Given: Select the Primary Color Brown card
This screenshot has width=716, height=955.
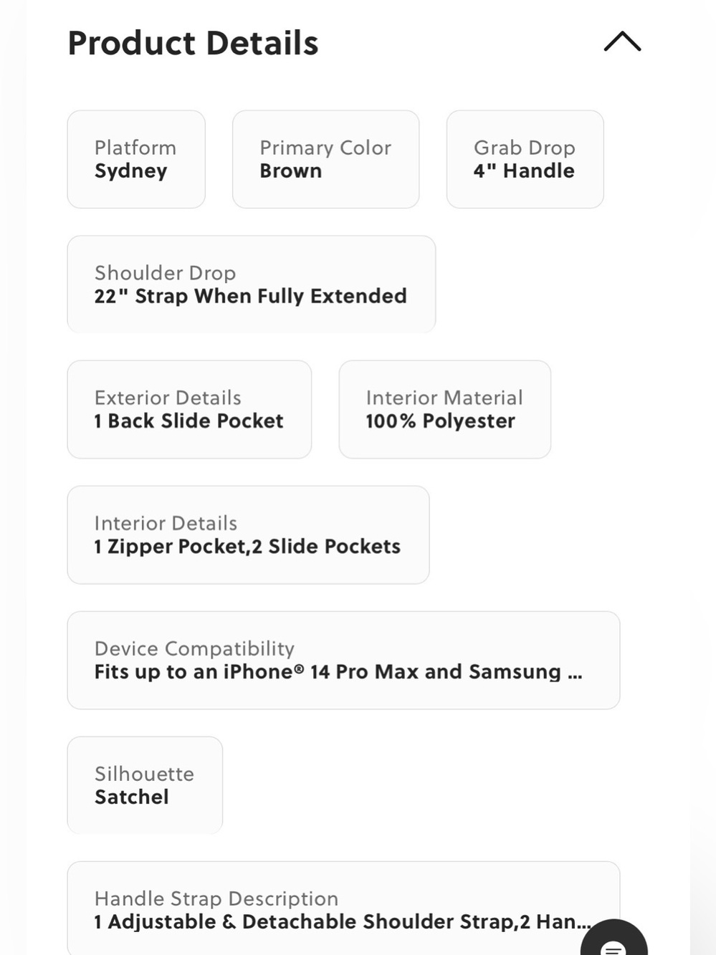Looking at the screenshot, I should click(325, 159).
